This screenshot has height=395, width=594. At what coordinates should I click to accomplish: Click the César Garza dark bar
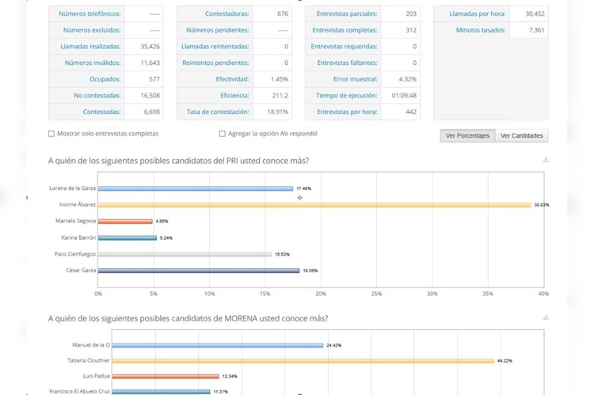(198, 271)
